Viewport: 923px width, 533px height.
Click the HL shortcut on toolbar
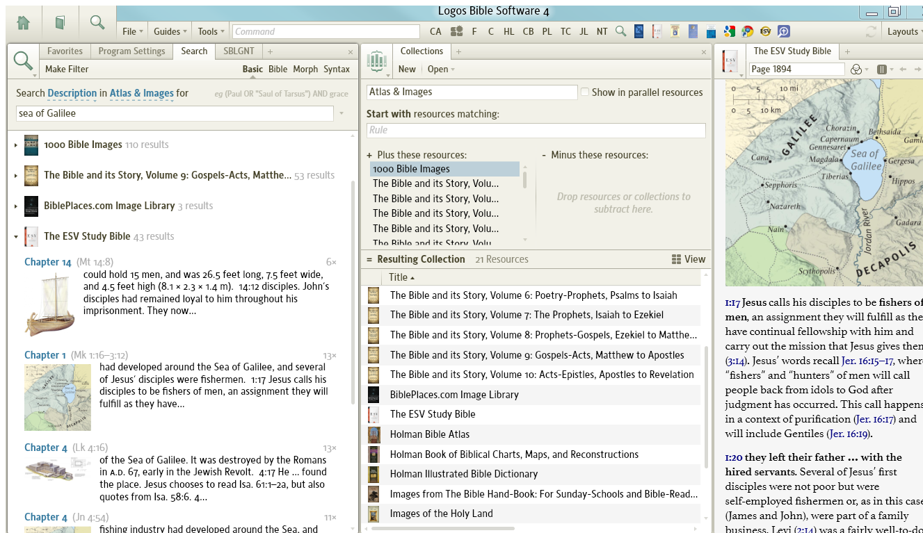tap(509, 31)
